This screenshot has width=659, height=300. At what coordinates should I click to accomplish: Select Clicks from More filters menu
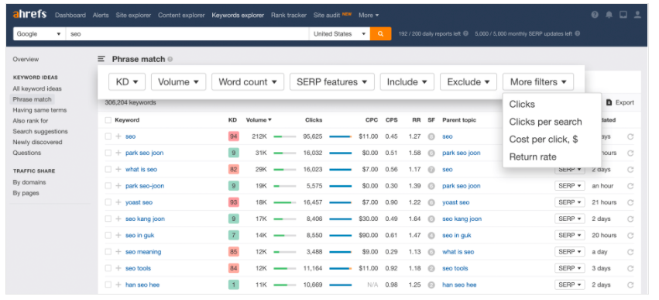pyautogui.click(x=522, y=105)
